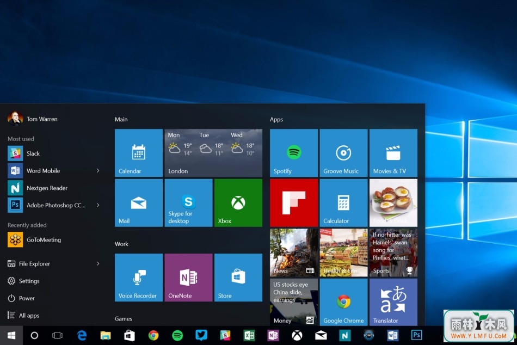Open the Calendar tile
This screenshot has height=345, width=517.
pos(138,153)
